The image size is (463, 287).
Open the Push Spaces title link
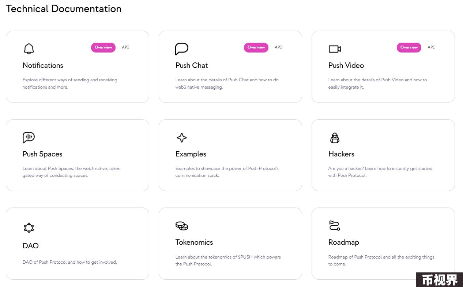pos(42,154)
